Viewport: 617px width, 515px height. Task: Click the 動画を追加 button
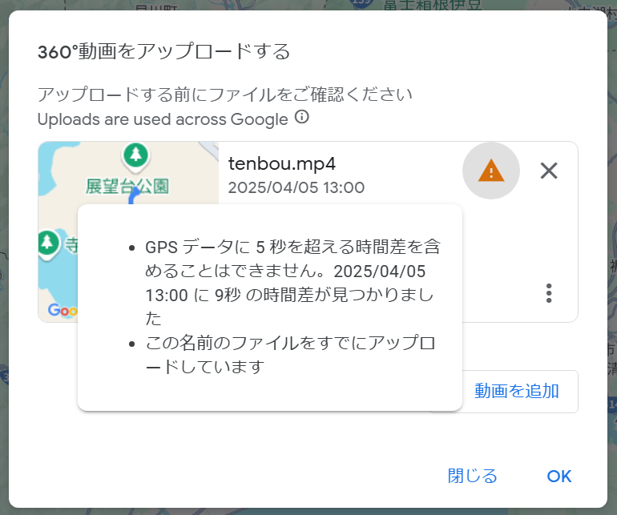[x=516, y=391]
